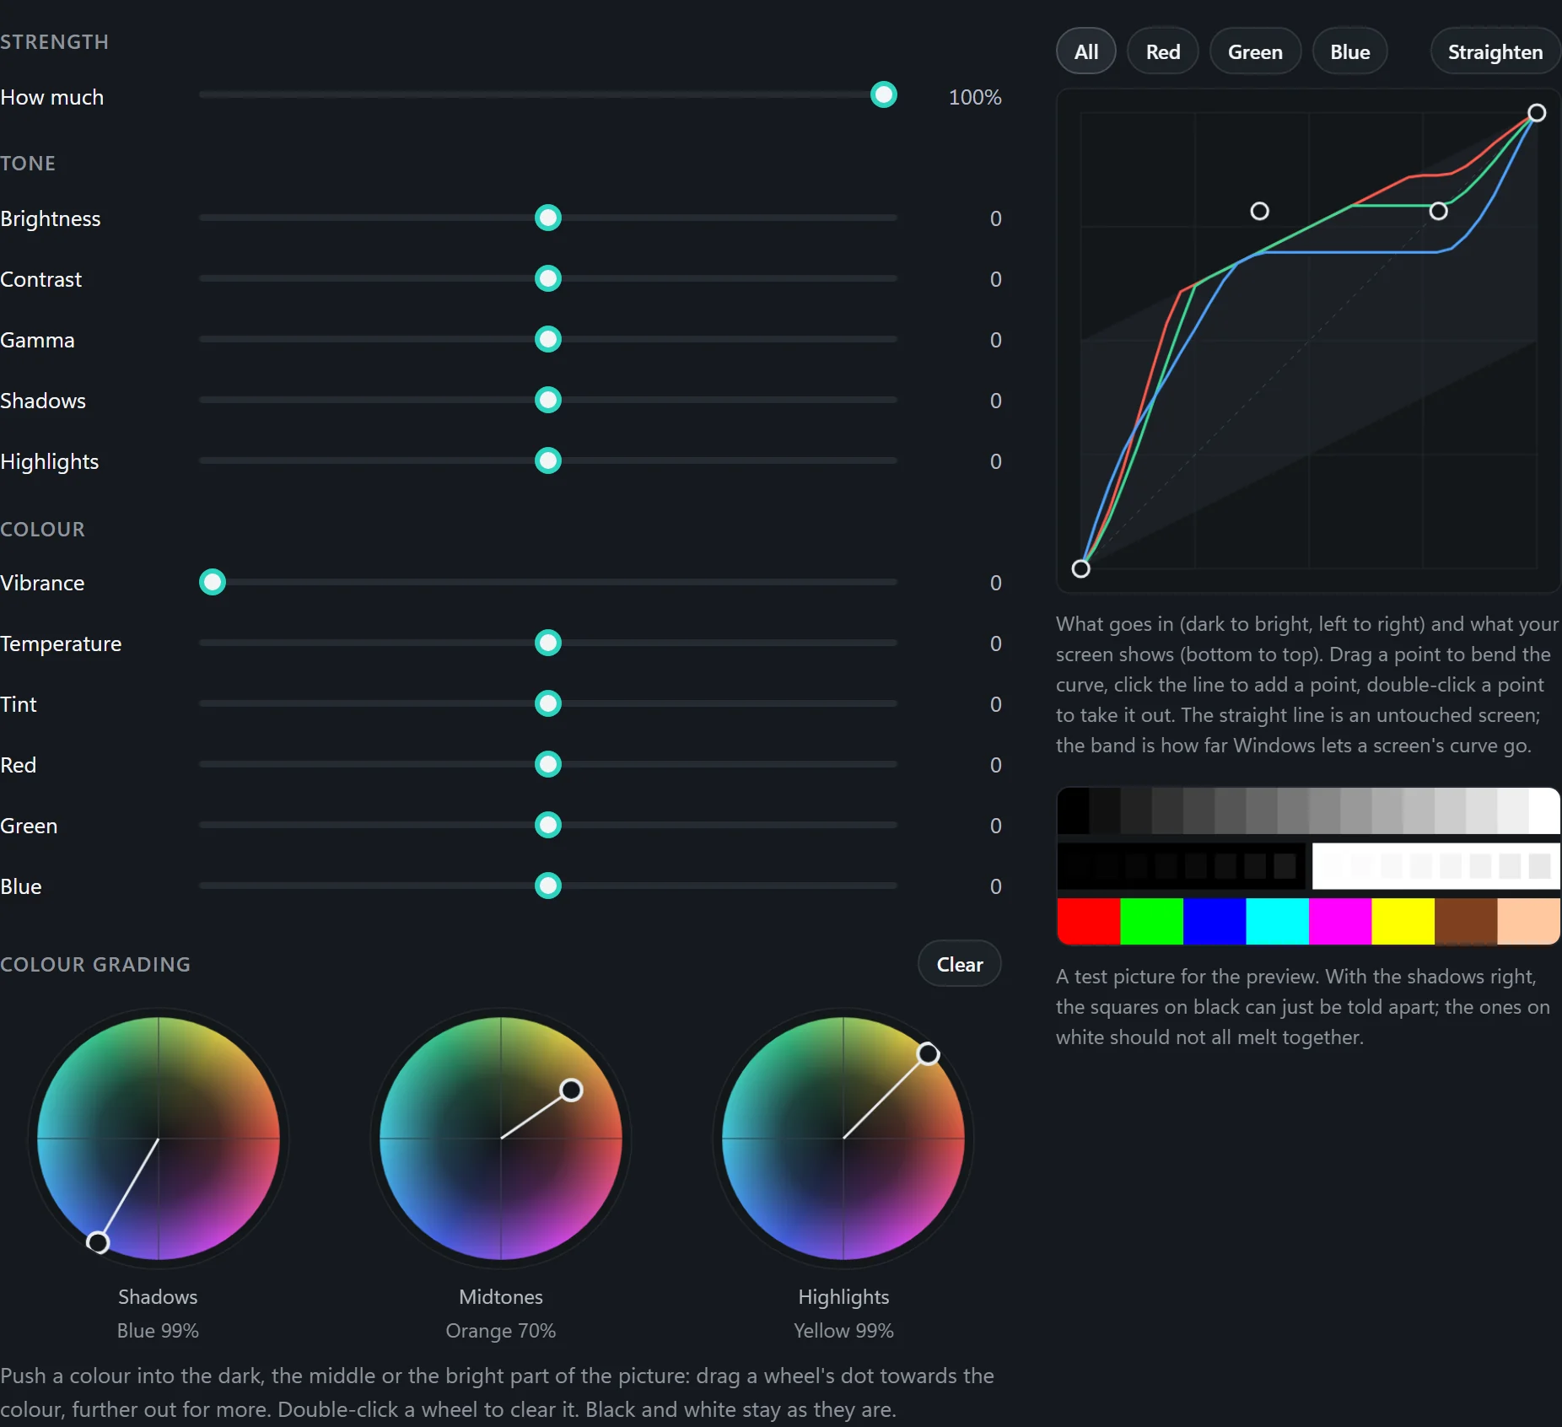Click the Contrast slider handle

pyautogui.click(x=548, y=278)
